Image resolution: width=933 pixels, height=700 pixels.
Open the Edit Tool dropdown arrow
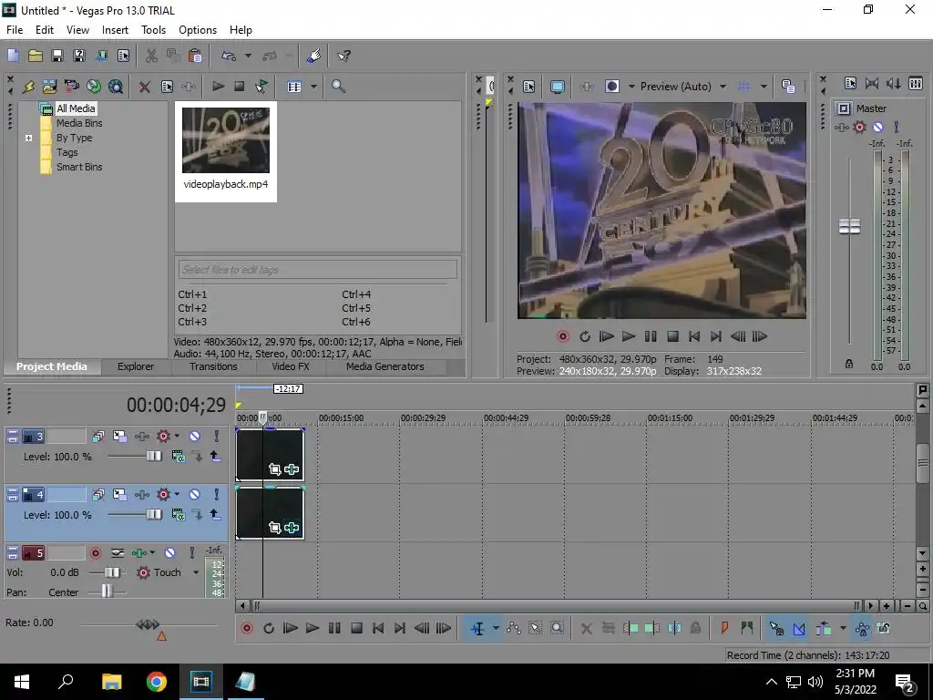pos(495,628)
